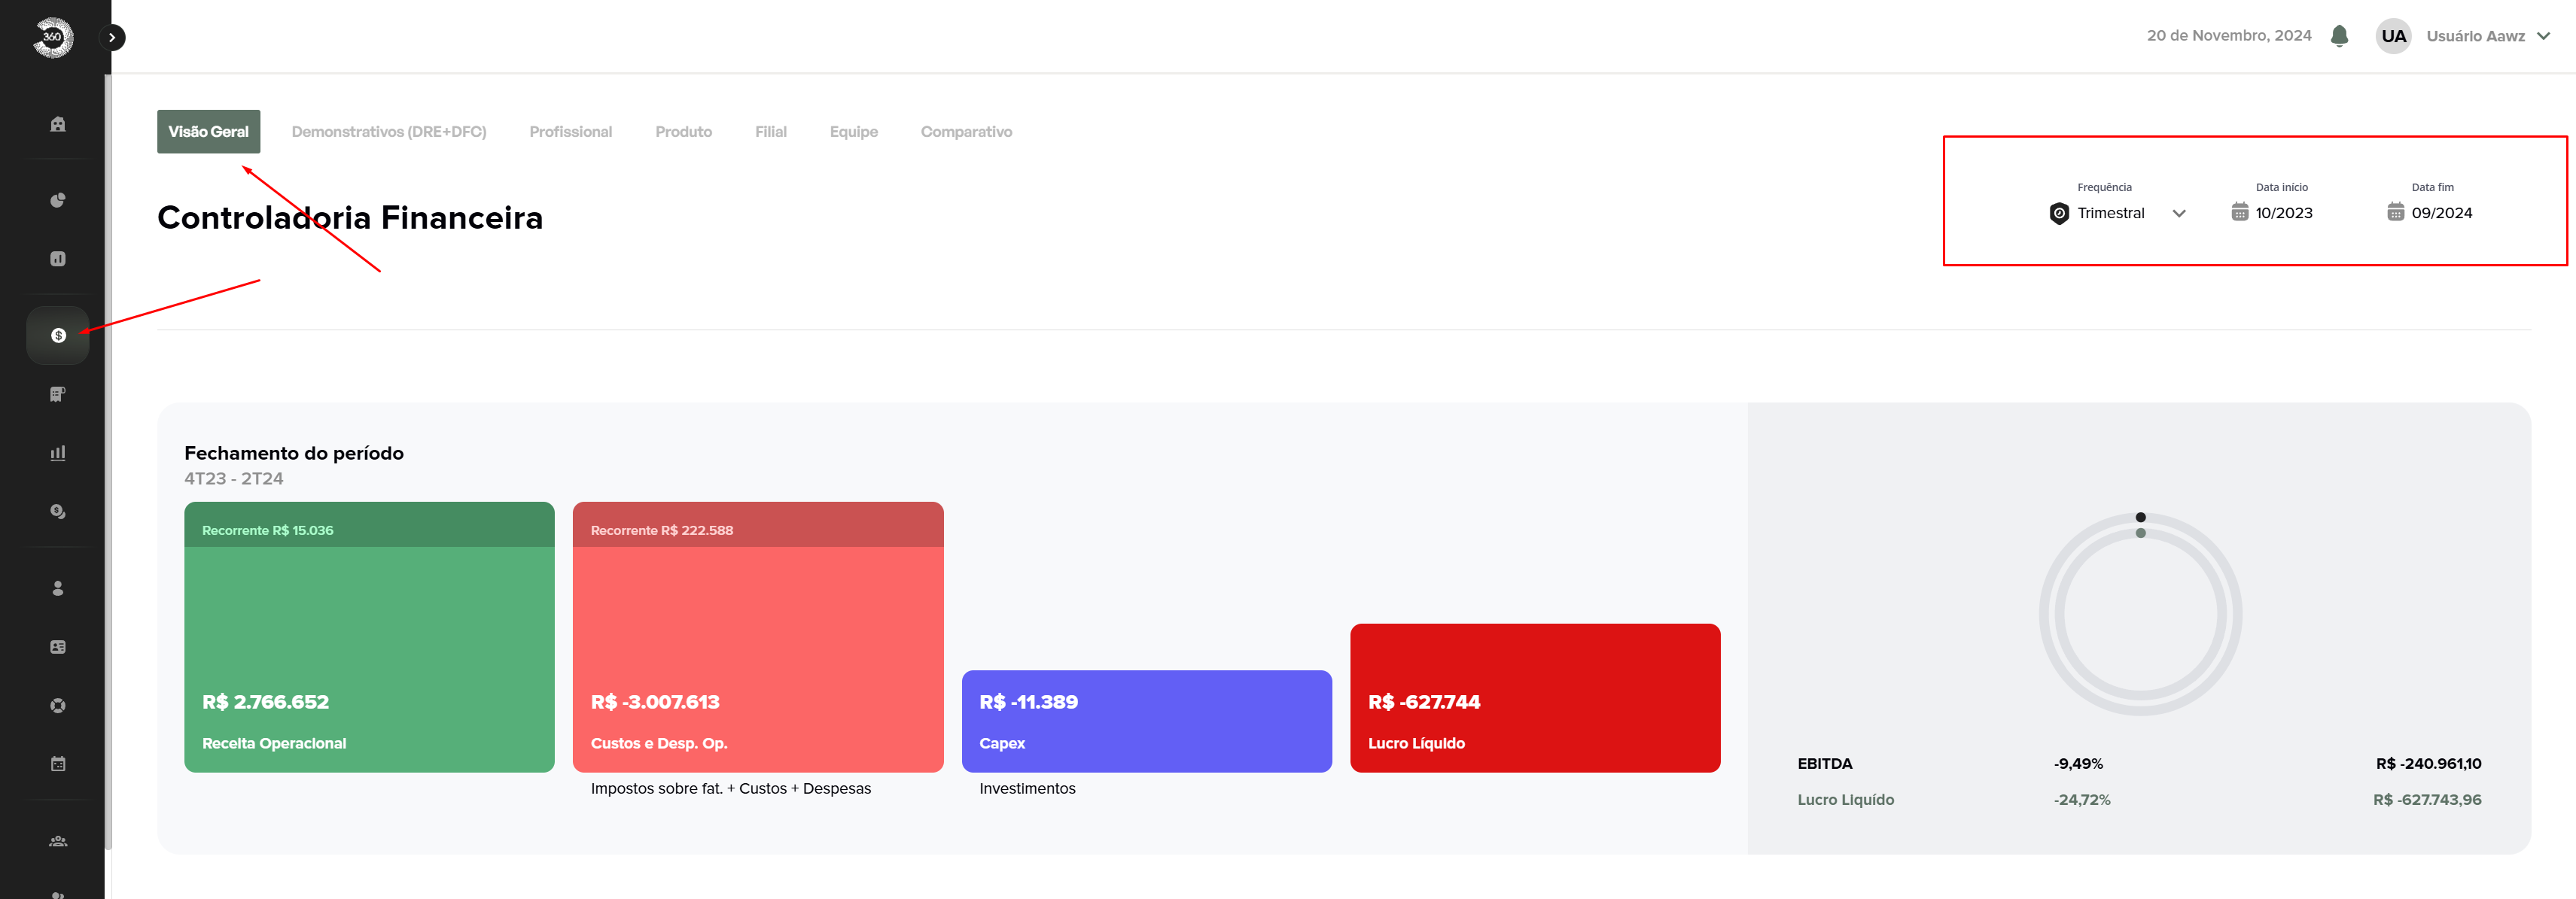Open the receipt icon in sidebar
Image resolution: width=2576 pixels, height=899 pixels.
(x=58, y=393)
